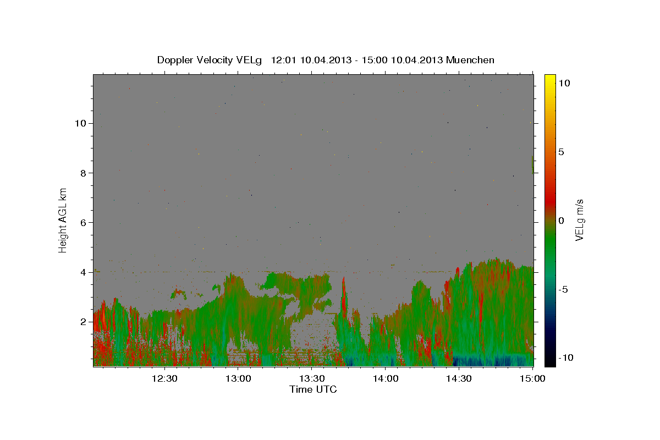Click the colorbar value label 5
The width and height of the screenshot is (660, 440).
tap(561, 152)
